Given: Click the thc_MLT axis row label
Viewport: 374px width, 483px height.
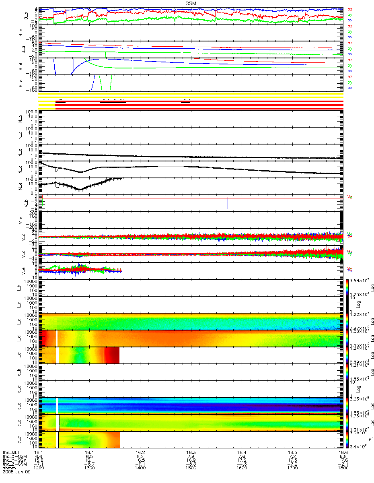Looking at the screenshot, I should 10,452.
